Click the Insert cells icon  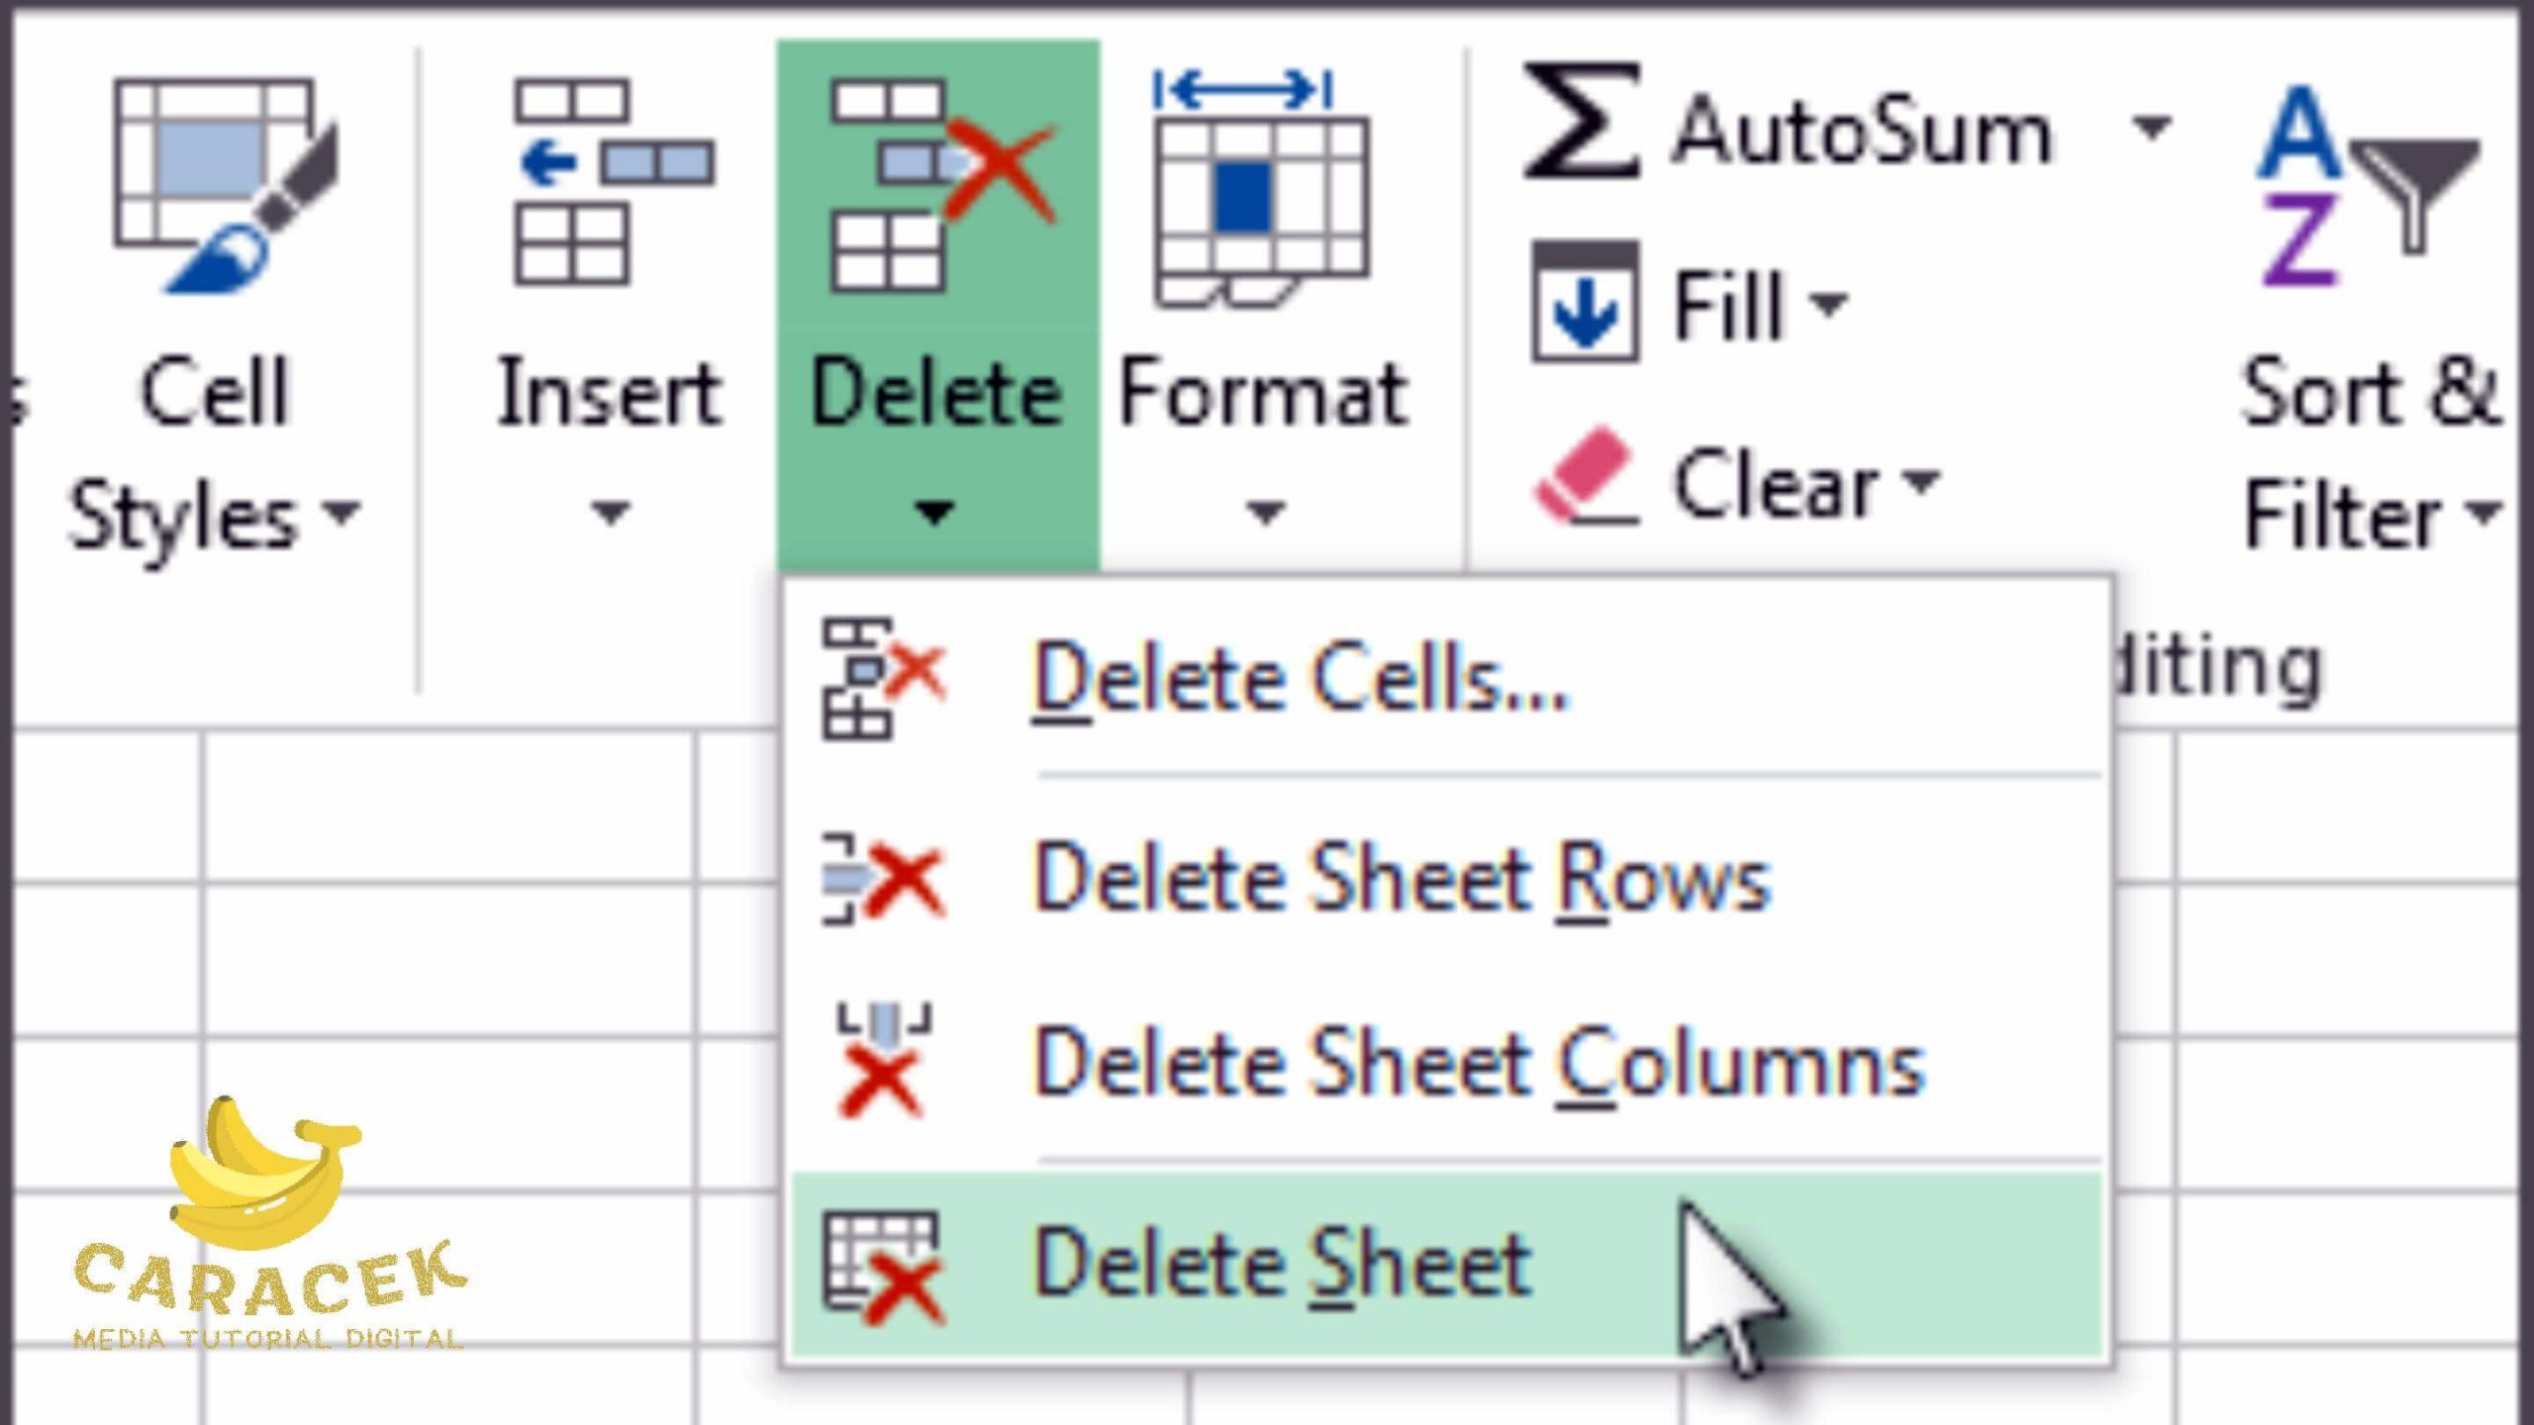coord(614,183)
